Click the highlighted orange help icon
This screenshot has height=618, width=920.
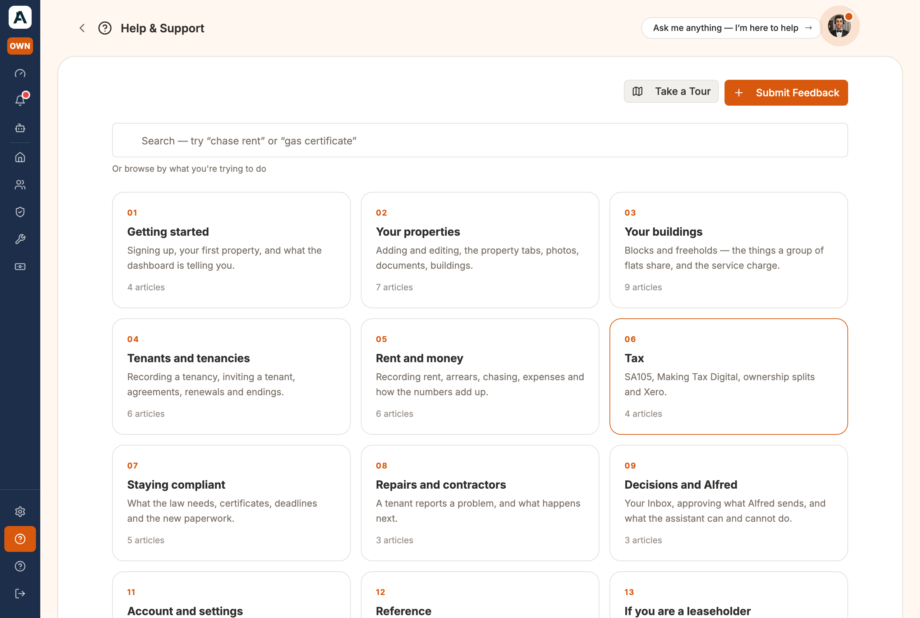[x=20, y=539]
